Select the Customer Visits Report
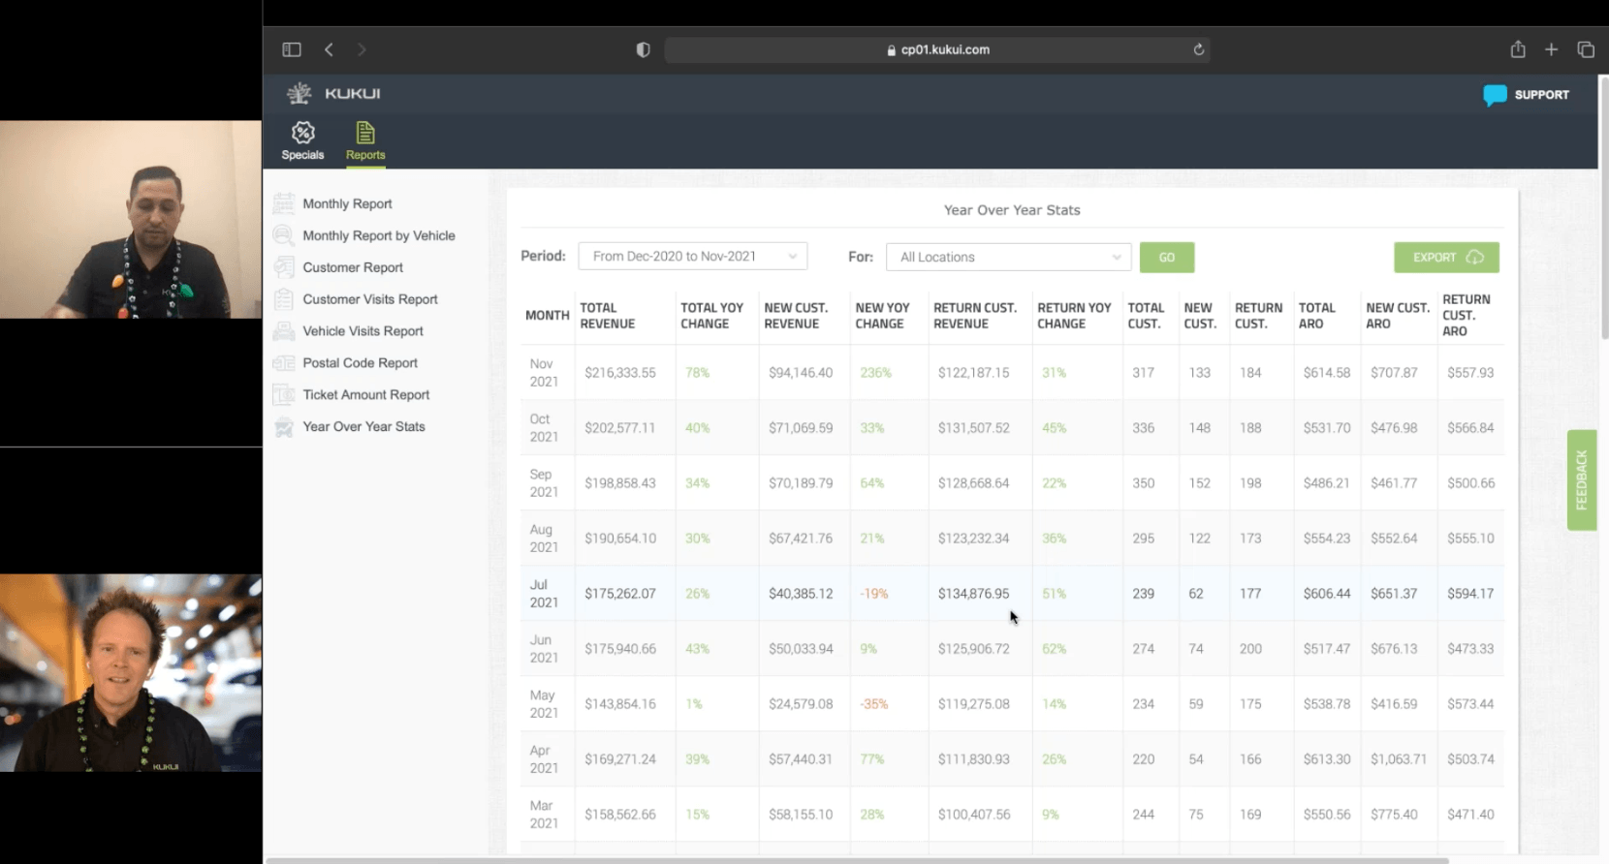Image resolution: width=1609 pixels, height=864 pixels. coord(369,299)
